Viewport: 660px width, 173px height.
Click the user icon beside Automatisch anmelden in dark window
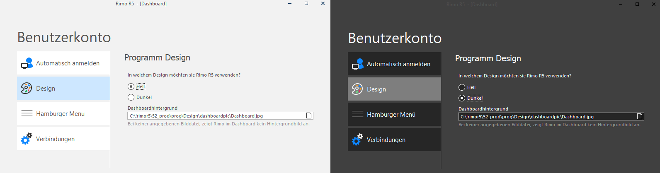(x=358, y=64)
